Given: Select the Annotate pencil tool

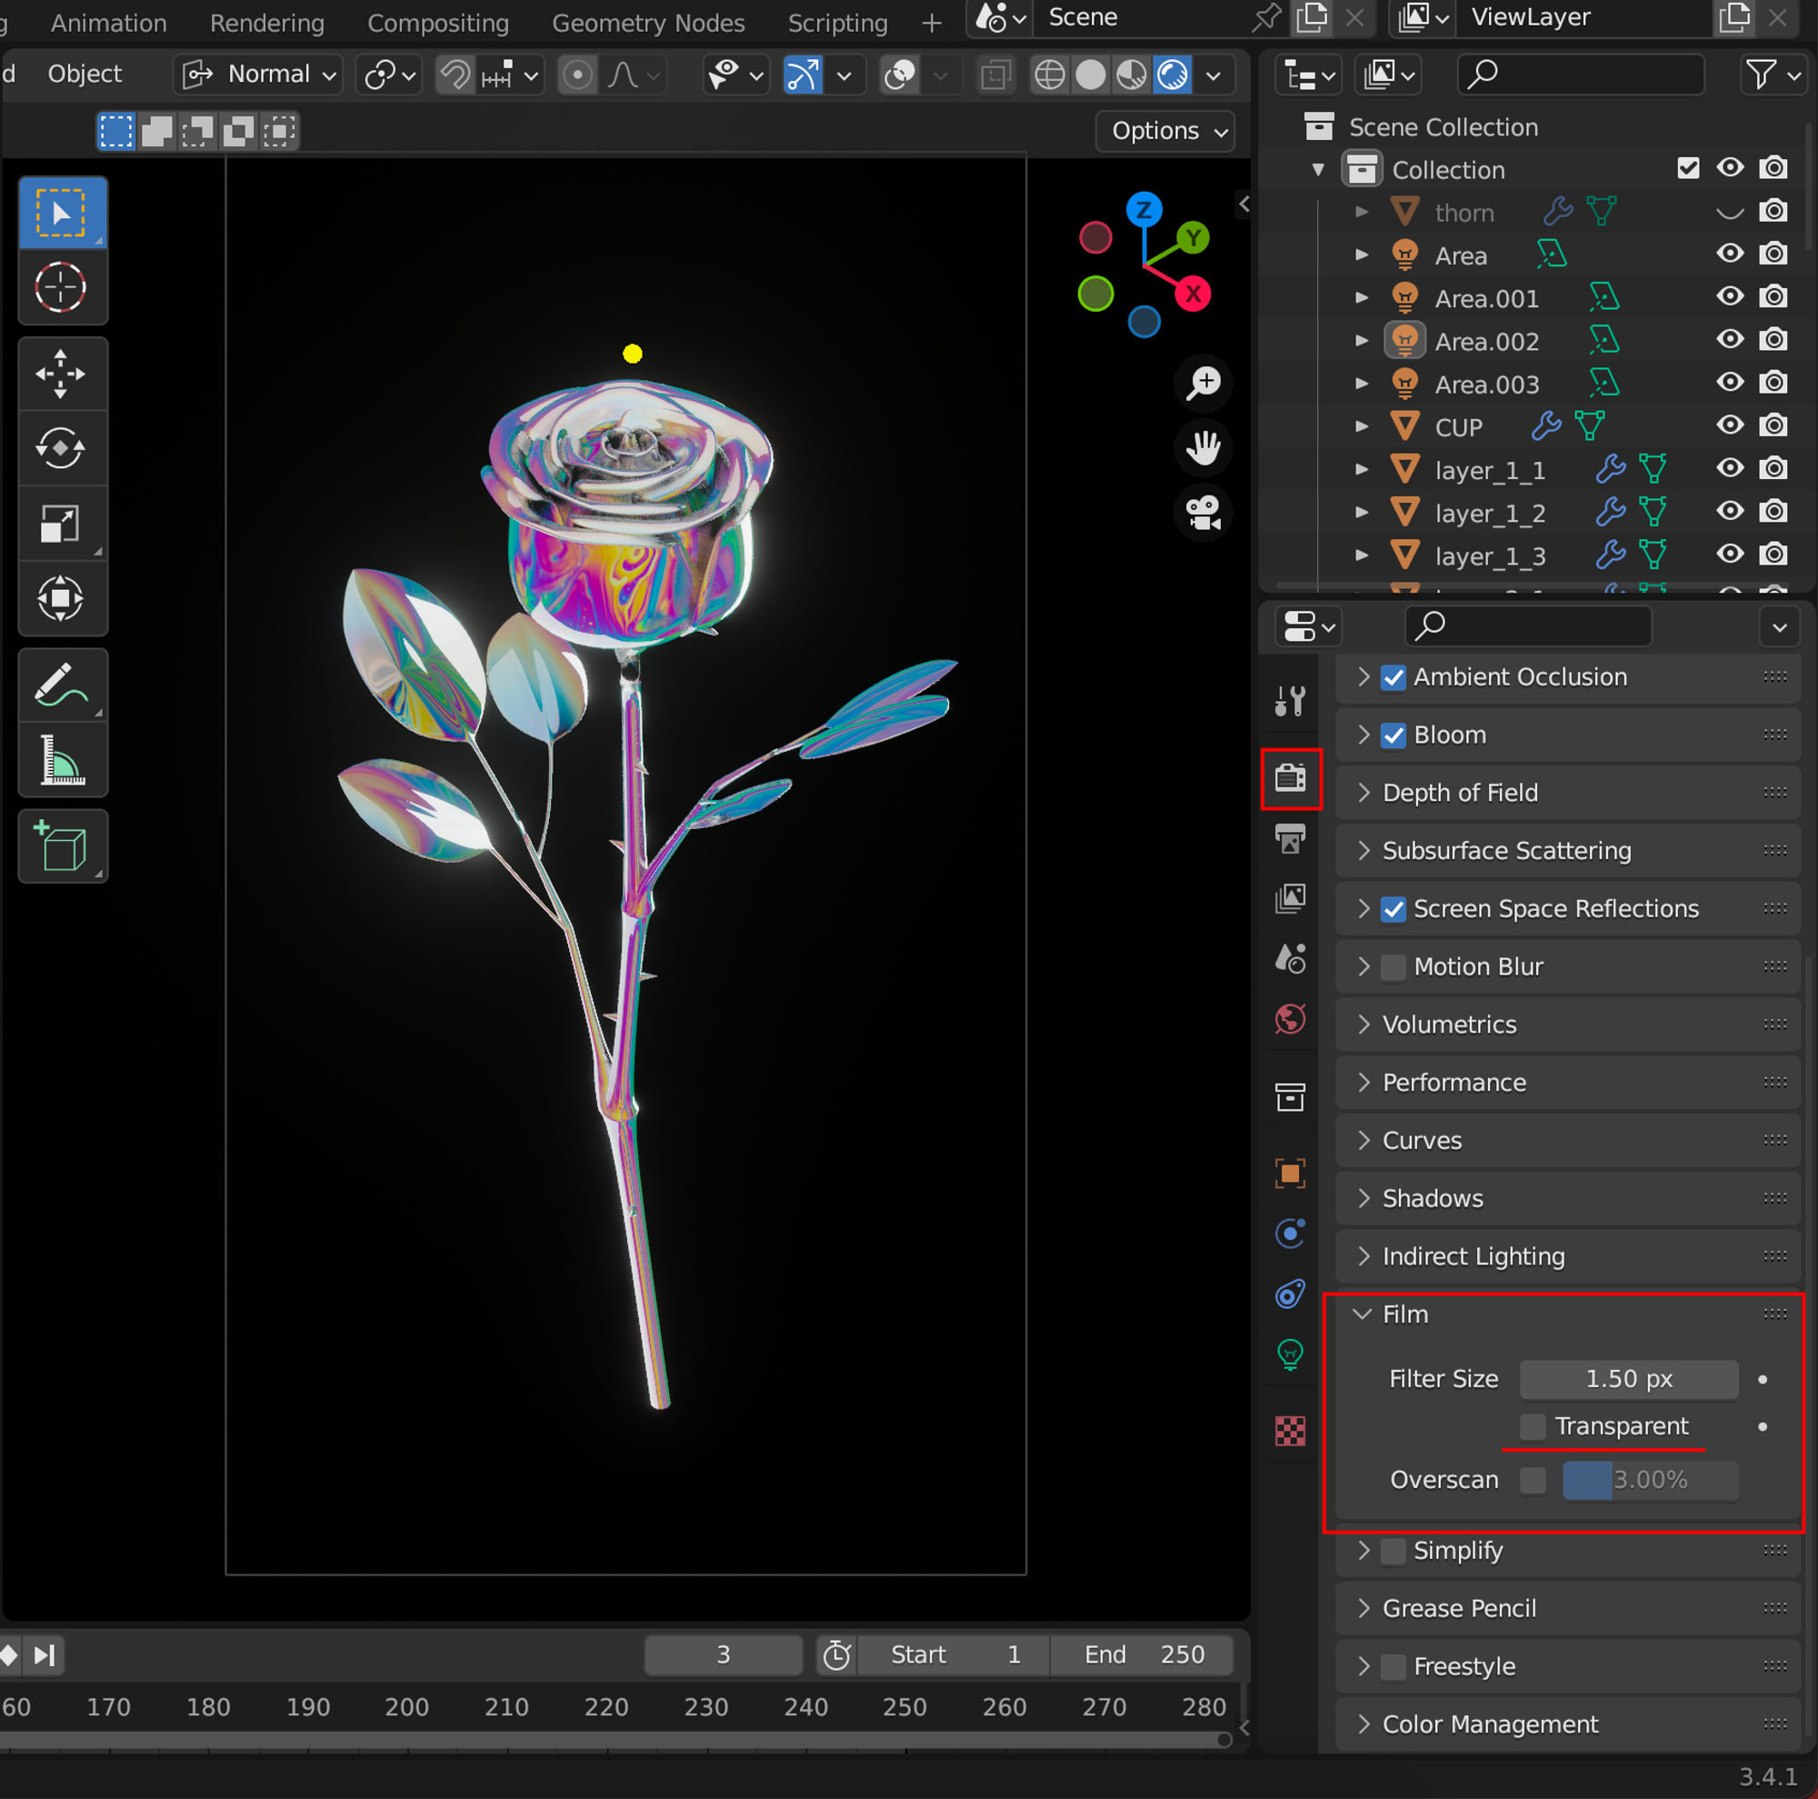Looking at the screenshot, I should (x=61, y=685).
